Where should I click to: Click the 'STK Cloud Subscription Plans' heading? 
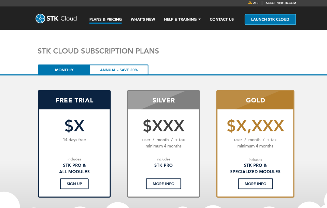98,51
